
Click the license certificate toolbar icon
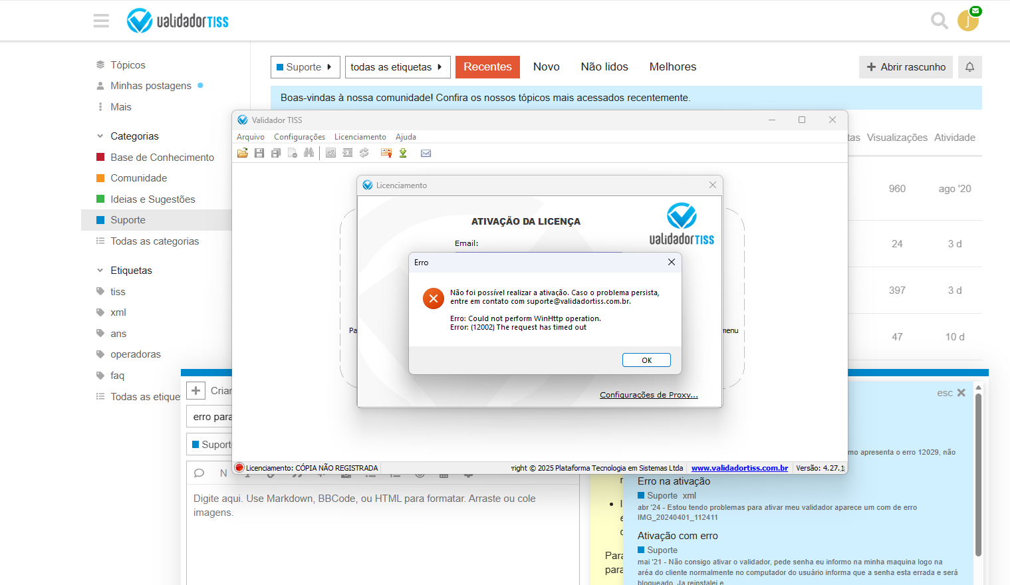point(386,153)
